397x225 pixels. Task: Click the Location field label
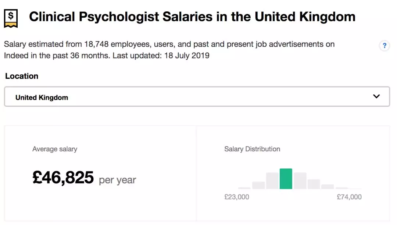coord(22,76)
